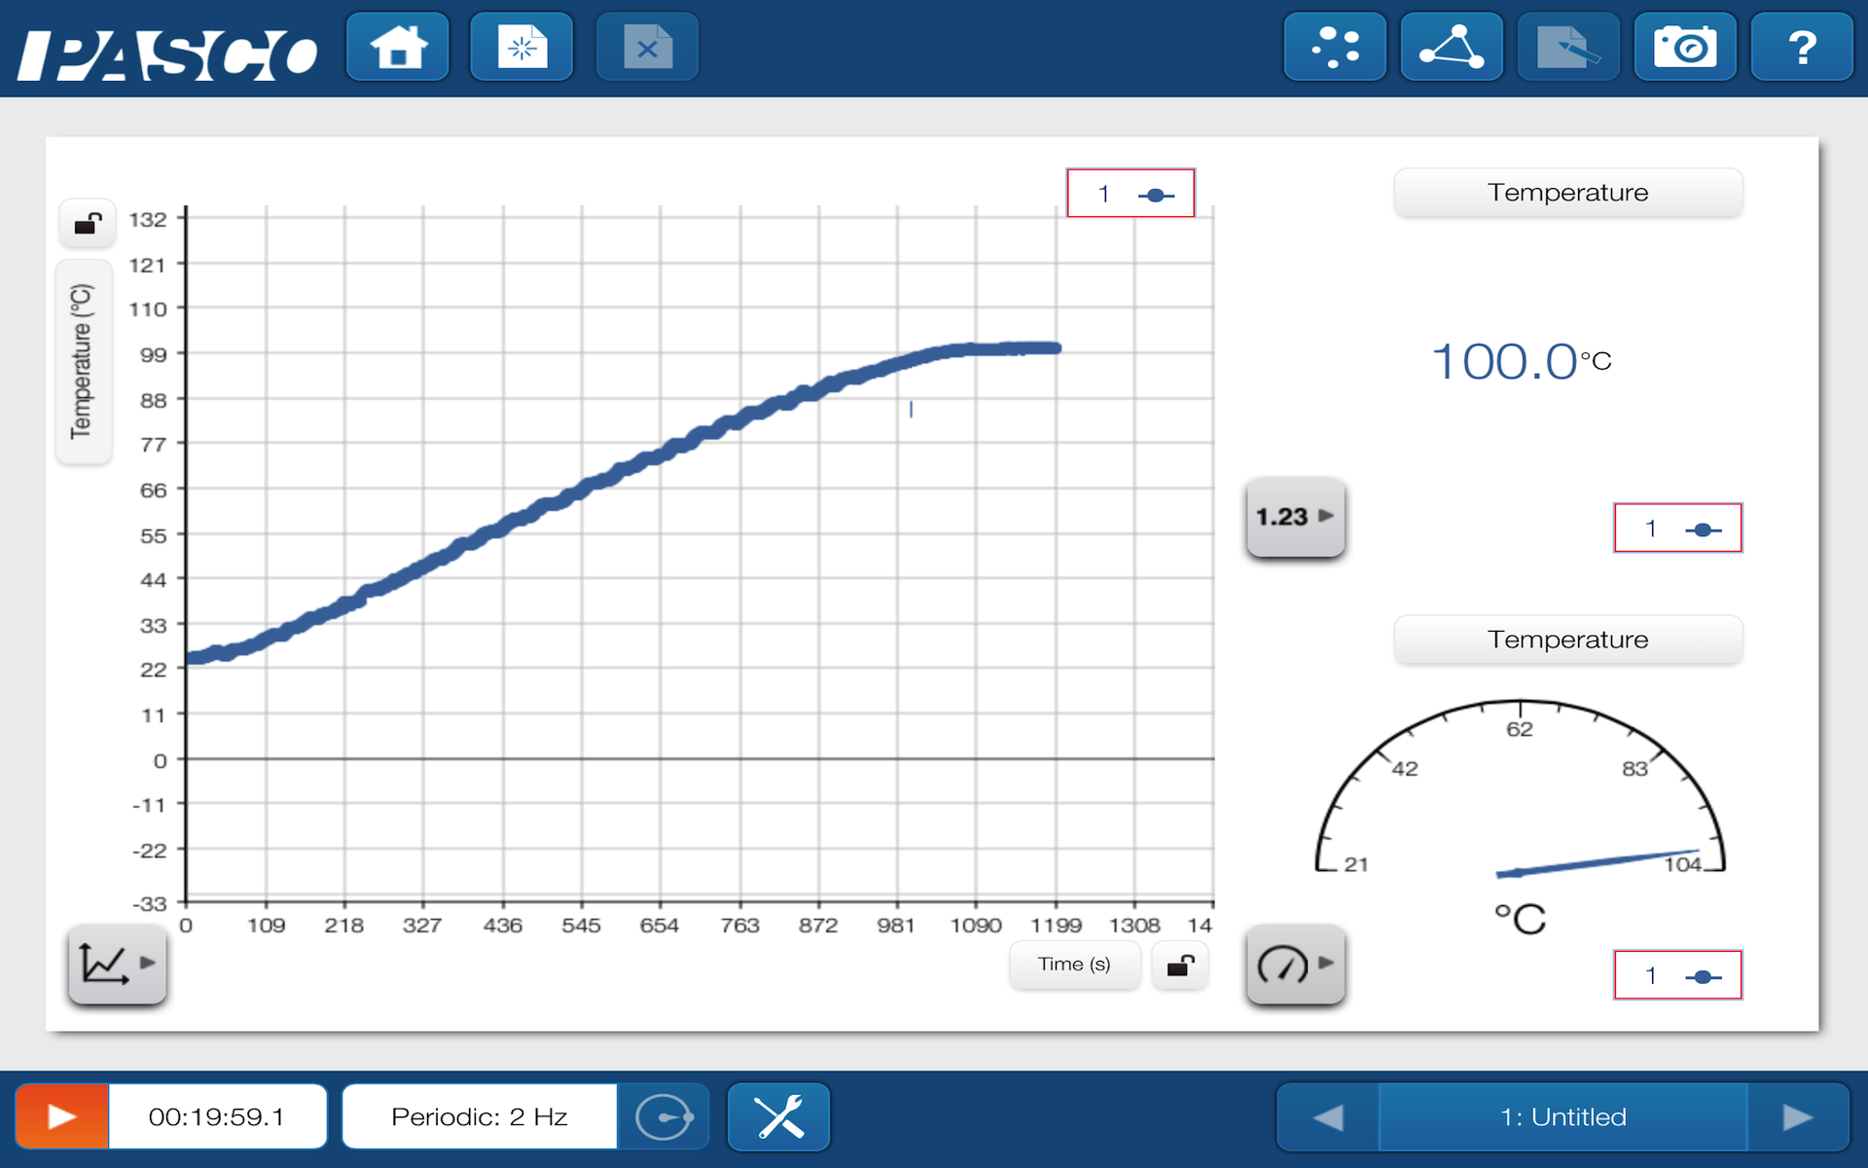
Task: Click the Time (s) axis label
Action: click(1073, 965)
